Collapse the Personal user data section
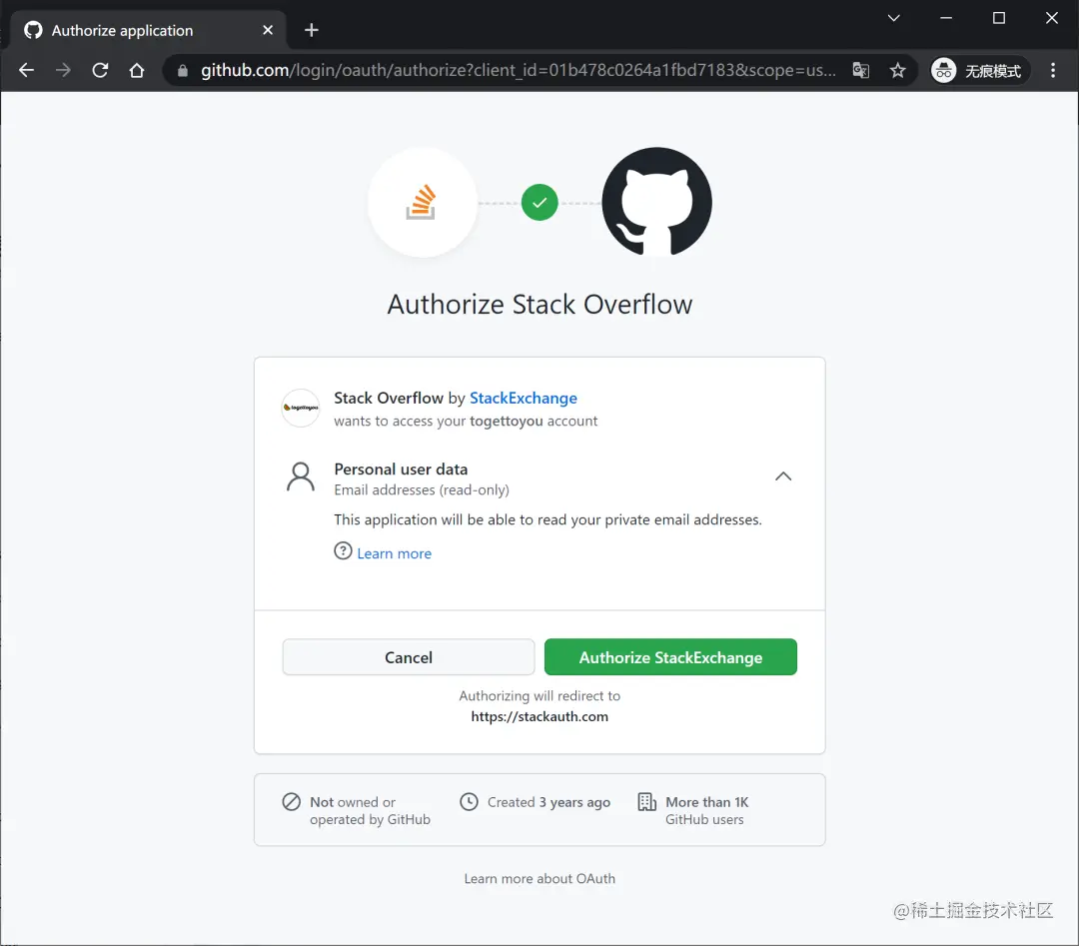 tap(783, 476)
